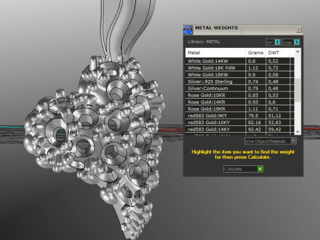Screen dimensions: 320x240
Task: Click the metal list scroll up arrow
Action: coord(298,52)
